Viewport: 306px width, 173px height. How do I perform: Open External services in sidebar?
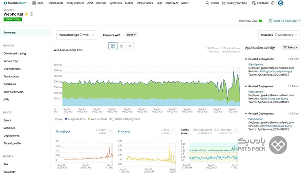click(x=13, y=92)
